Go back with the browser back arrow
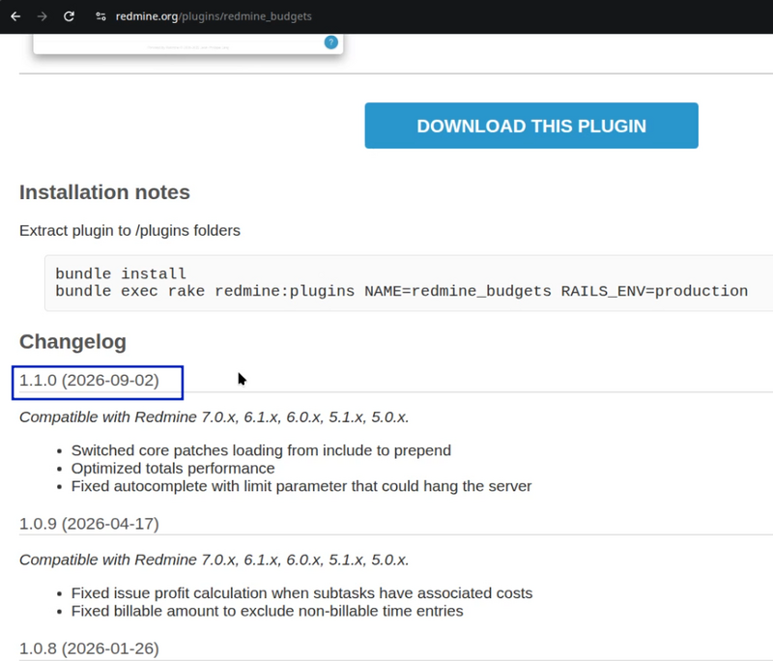 point(15,16)
